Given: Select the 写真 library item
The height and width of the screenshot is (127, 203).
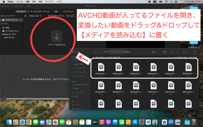Looking at the screenshot, I should tap(7, 27).
